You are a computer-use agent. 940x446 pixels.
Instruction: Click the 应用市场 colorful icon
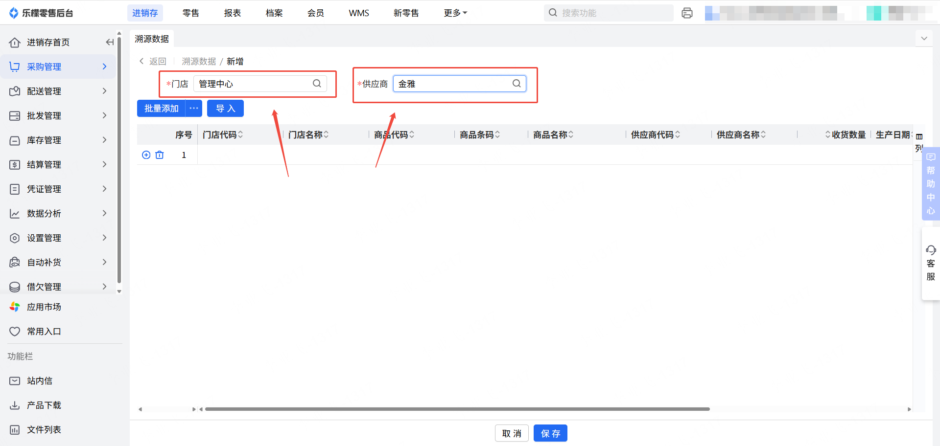pos(15,307)
